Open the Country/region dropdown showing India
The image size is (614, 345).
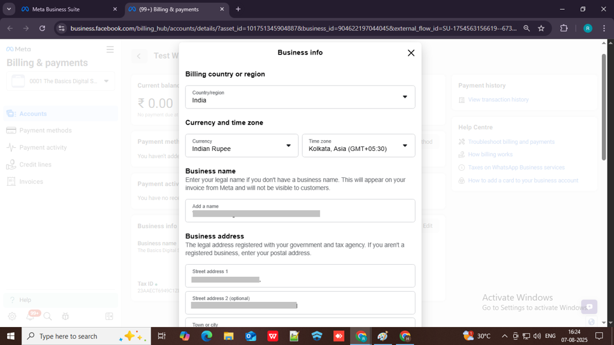(x=300, y=97)
